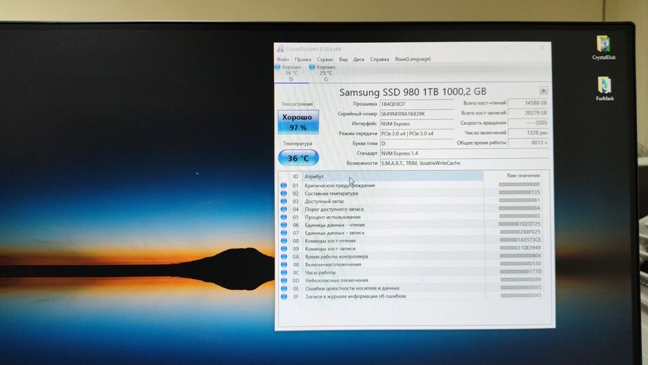
Task: Select the Команды хост-чтения row
Action: (411, 241)
